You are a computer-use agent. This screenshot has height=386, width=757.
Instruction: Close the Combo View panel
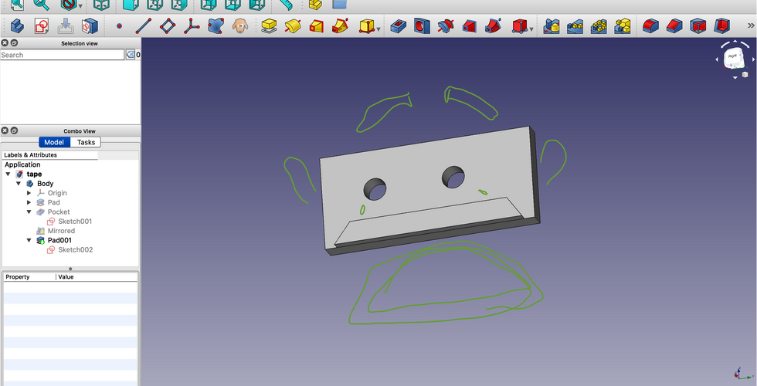click(x=5, y=130)
